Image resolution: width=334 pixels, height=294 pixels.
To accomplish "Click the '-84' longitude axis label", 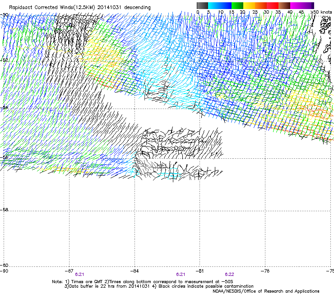I will coord(135,271).
